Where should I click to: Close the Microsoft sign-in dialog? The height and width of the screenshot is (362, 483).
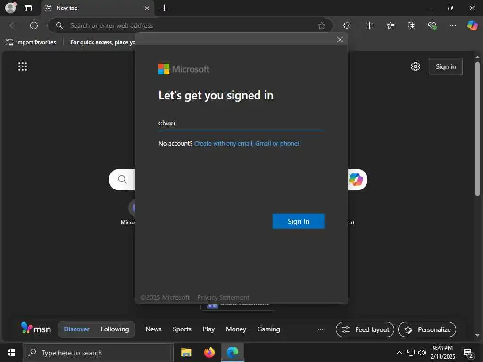click(340, 40)
